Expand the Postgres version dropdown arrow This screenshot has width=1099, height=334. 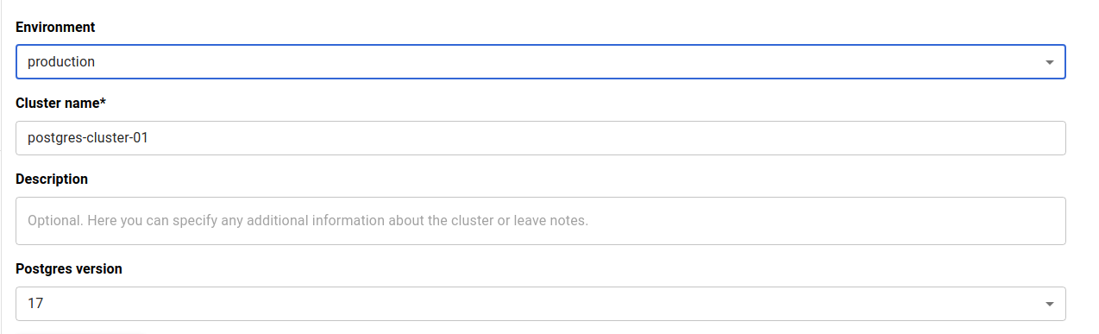(x=1049, y=304)
